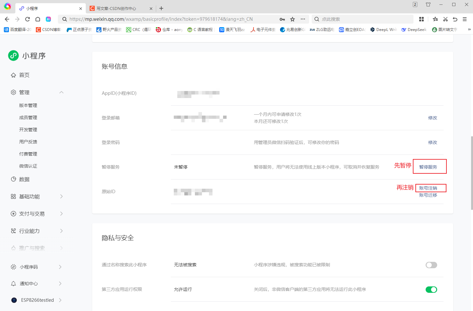Open 微信认证 in sidebar

[28, 166]
